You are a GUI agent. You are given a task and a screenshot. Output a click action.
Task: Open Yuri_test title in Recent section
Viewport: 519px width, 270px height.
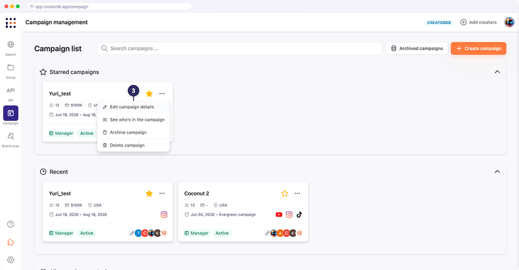click(x=60, y=193)
